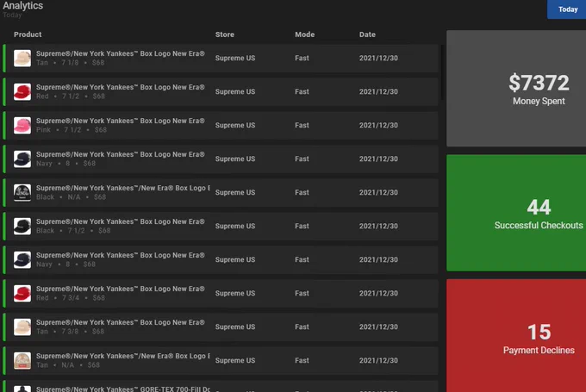
Task: Open the pink 7 1/2 cap thumbnail
Action: coord(22,126)
